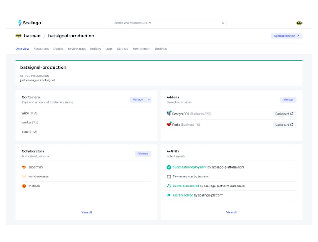Click View all under Activity
The height and width of the screenshot is (242, 318).
point(231,212)
